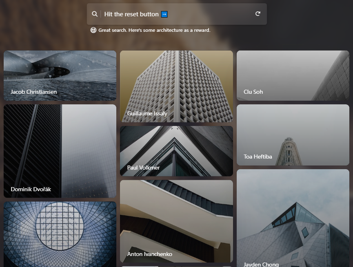
Task: Click the 'Jayden Chong' name label
Action: coord(261,265)
